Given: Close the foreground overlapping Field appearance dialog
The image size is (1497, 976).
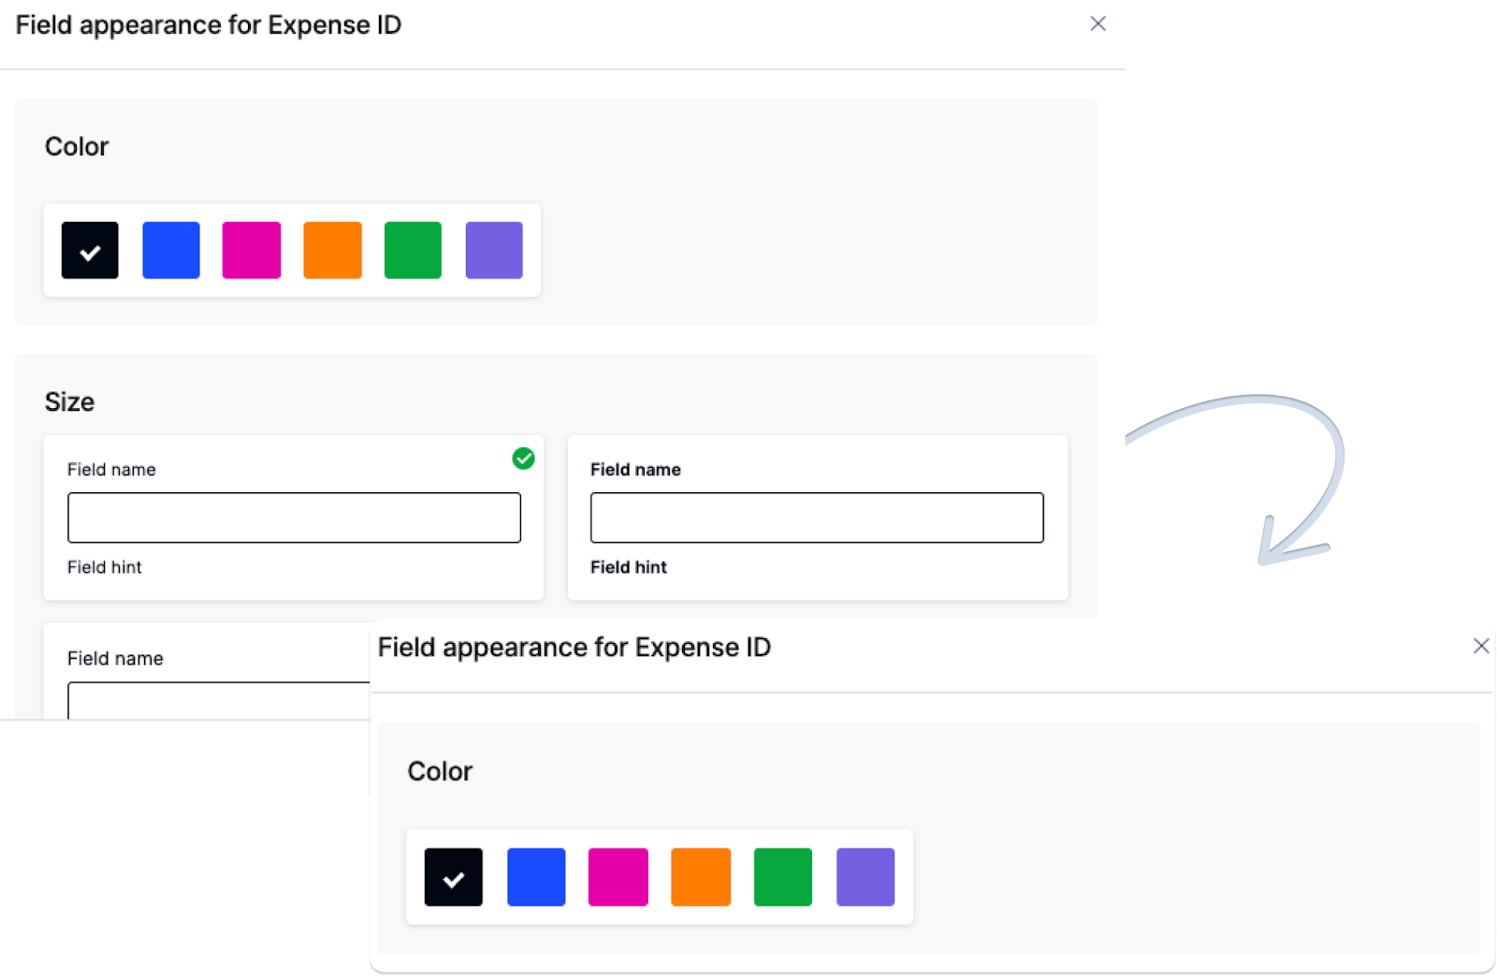Looking at the screenshot, I should [x=1480, y=646].
